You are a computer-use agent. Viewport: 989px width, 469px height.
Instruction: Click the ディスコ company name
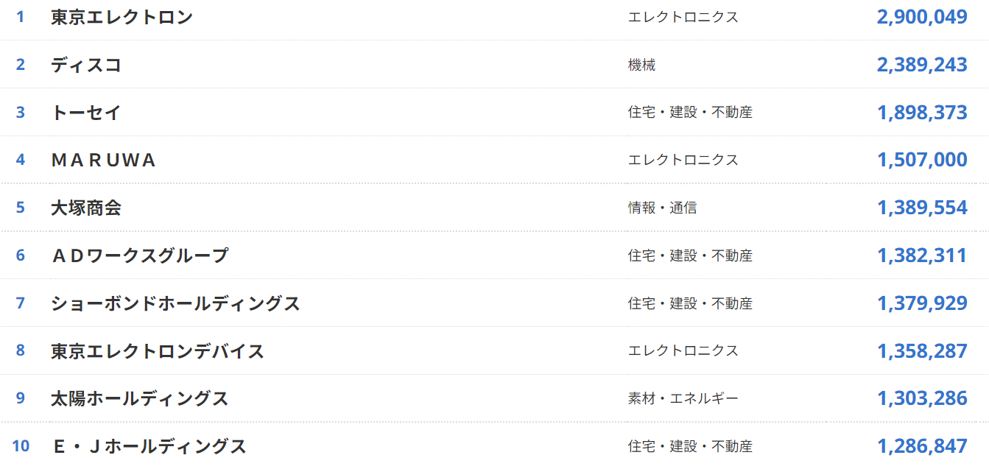86,65
